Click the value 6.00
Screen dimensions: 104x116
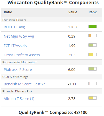72,70
